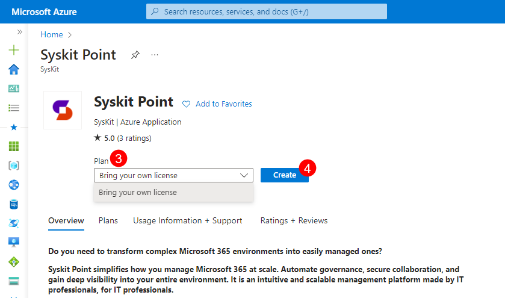Open Usage Information + Support tab
505x298 pixels.
point(187,221)
